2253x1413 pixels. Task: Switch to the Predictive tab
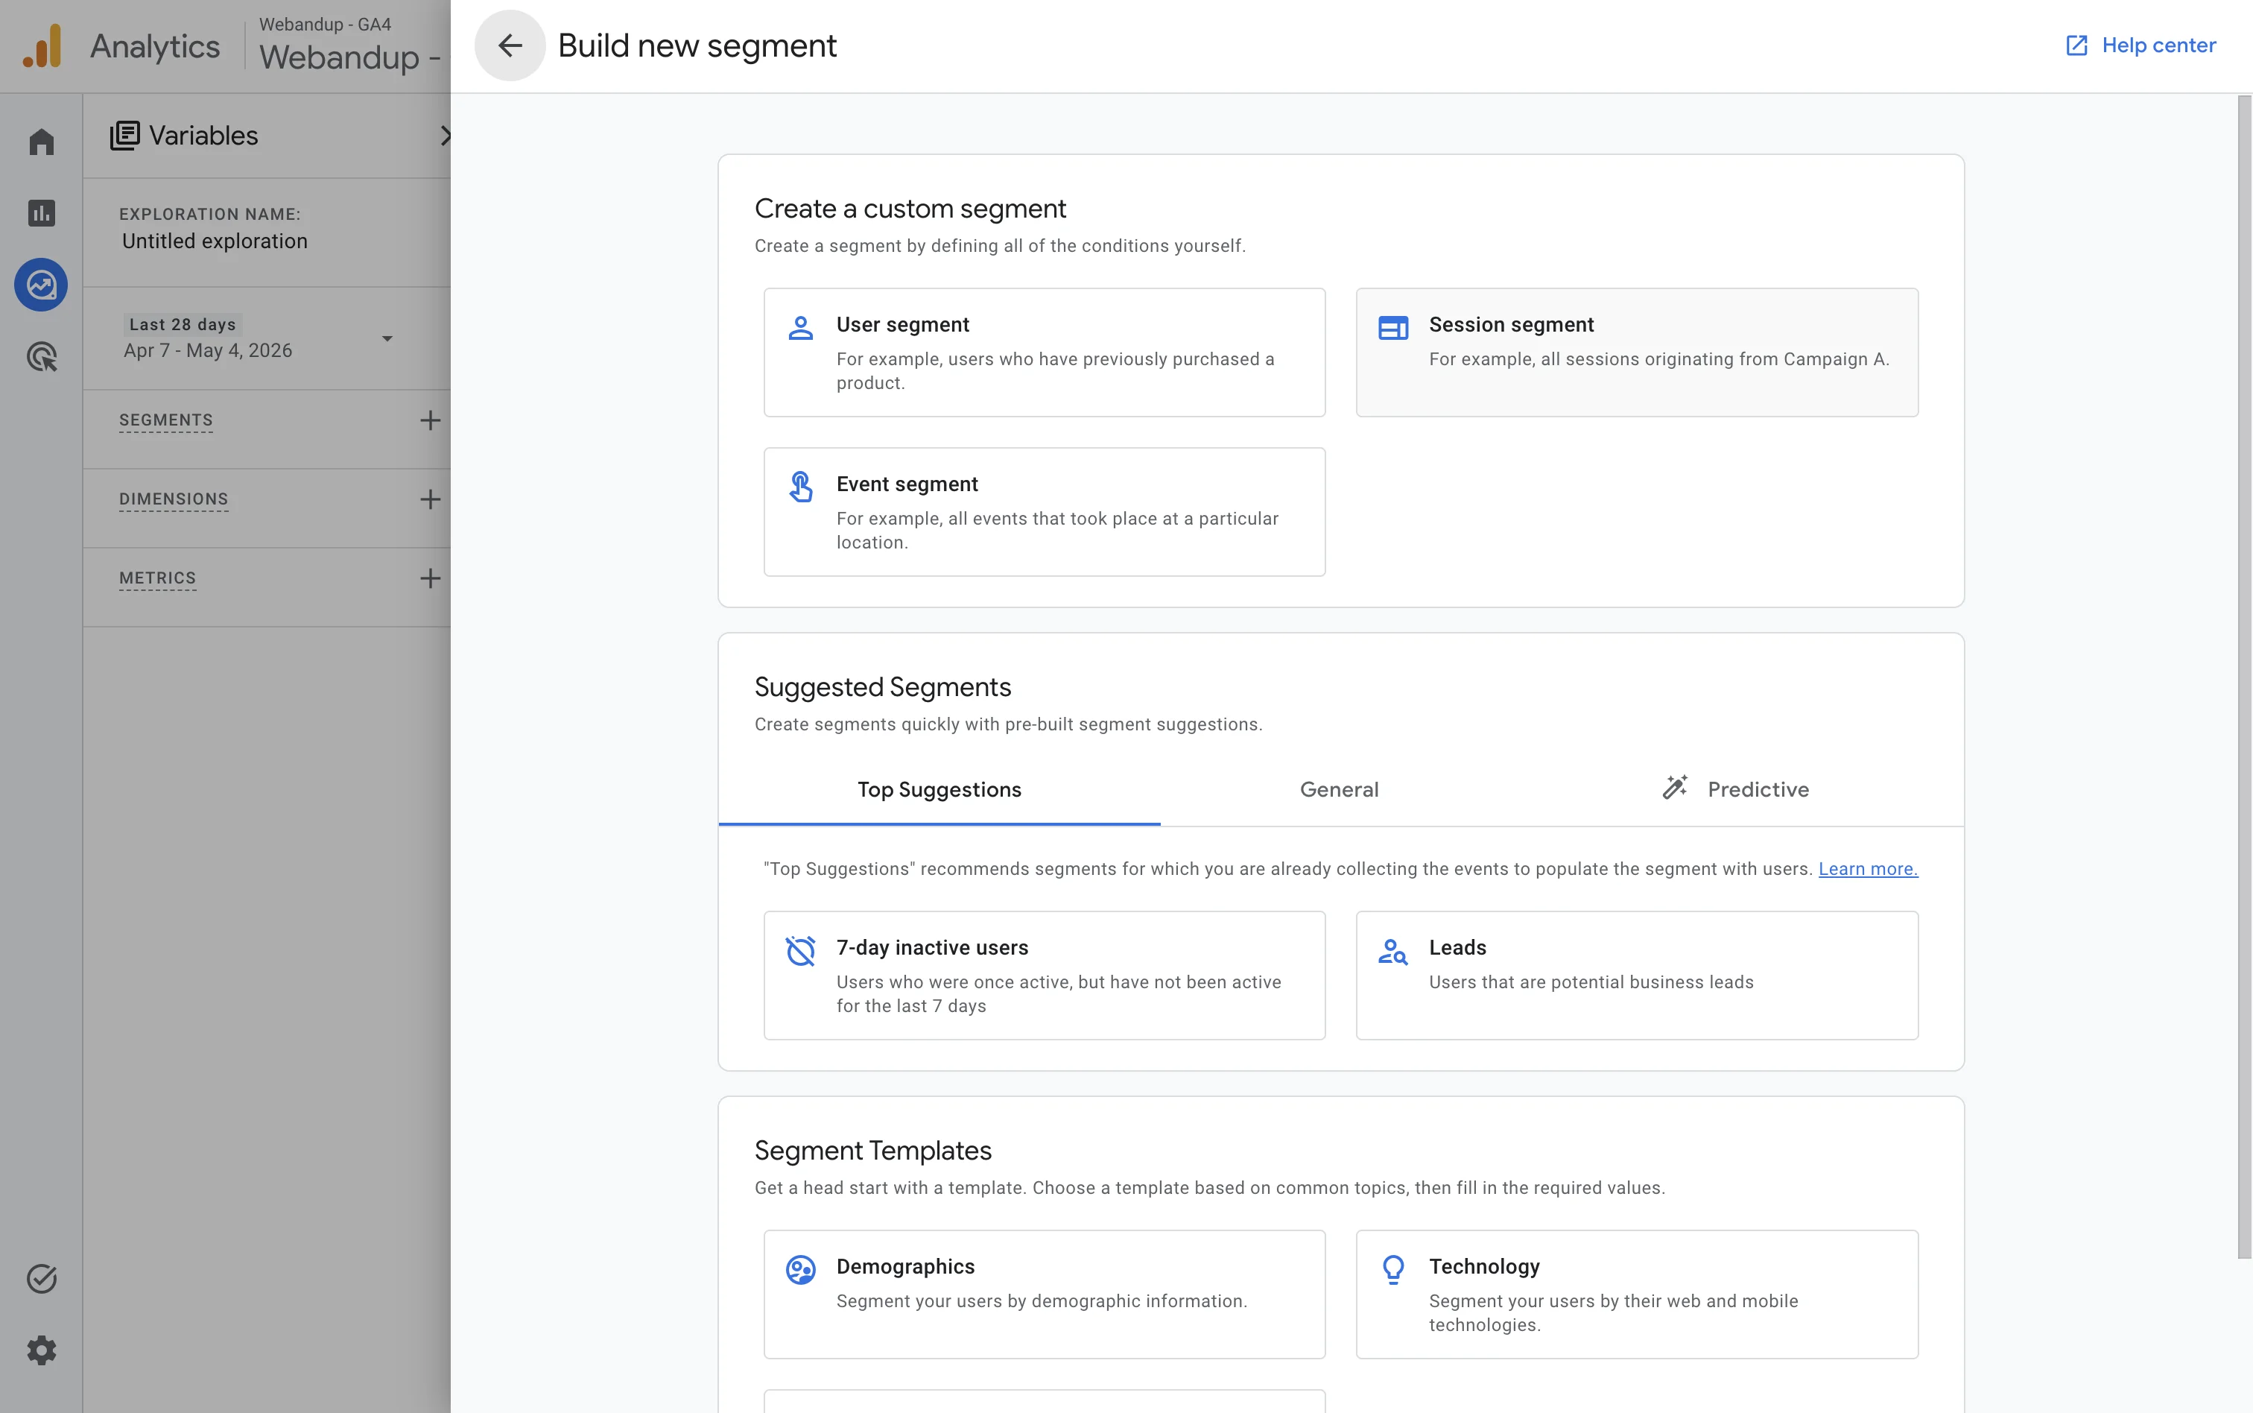tap(1737, 790)
